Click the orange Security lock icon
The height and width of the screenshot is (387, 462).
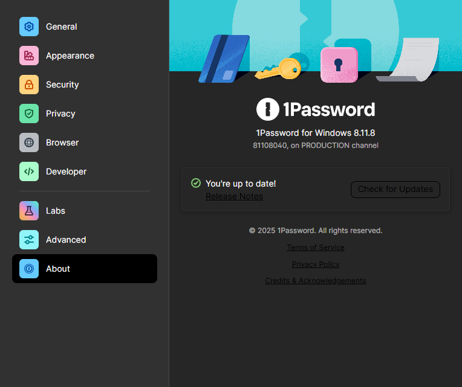[29, 85]
